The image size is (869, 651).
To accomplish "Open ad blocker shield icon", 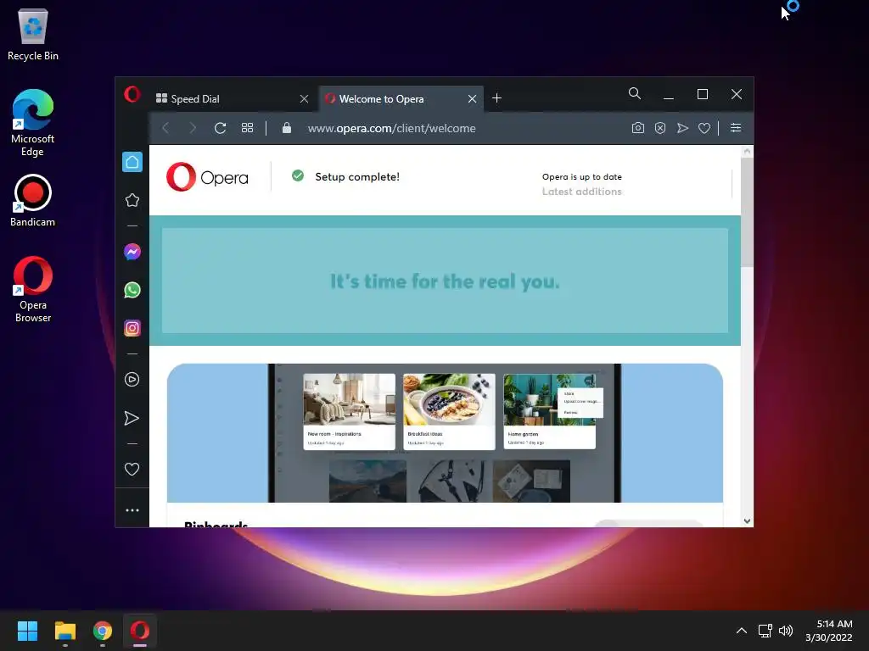I will coord(660,129).
